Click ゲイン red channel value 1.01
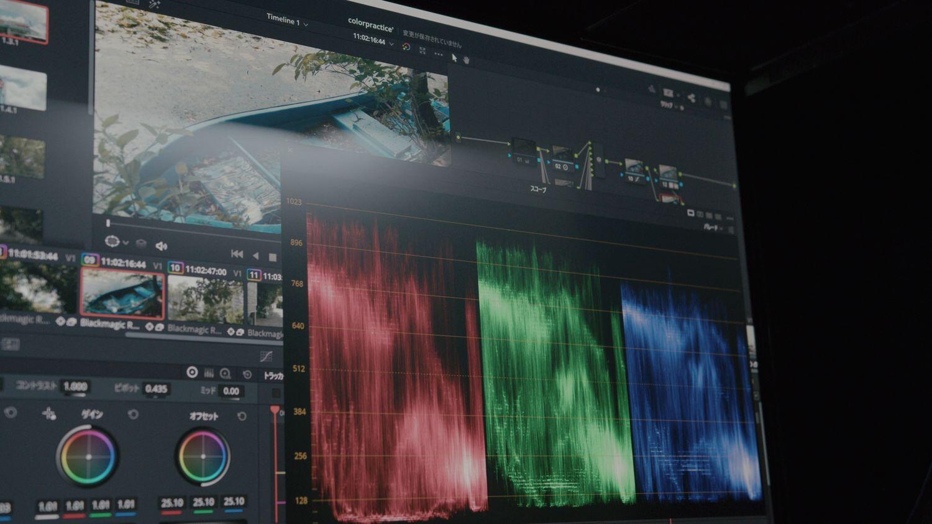Screen dimensions: 932x524 click(75, 505)
